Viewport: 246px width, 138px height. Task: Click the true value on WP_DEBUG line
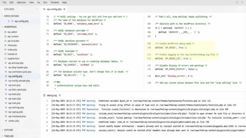coord(181,48)
